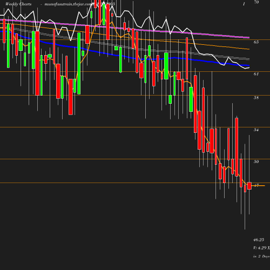Click the '54' price axis label
This screenshot has height=270, width=270.
[256, 130]
